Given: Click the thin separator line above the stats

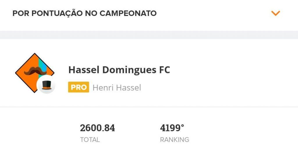Looking at the screenshot, I should tap(149, 107).
